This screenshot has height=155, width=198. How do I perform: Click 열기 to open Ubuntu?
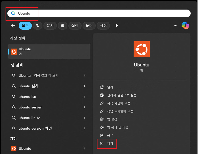pyautogui.click(x=110, y=87)
